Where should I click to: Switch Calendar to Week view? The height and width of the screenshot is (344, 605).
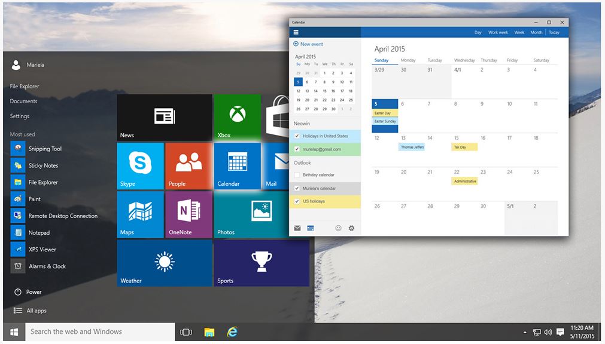point(519,32)
